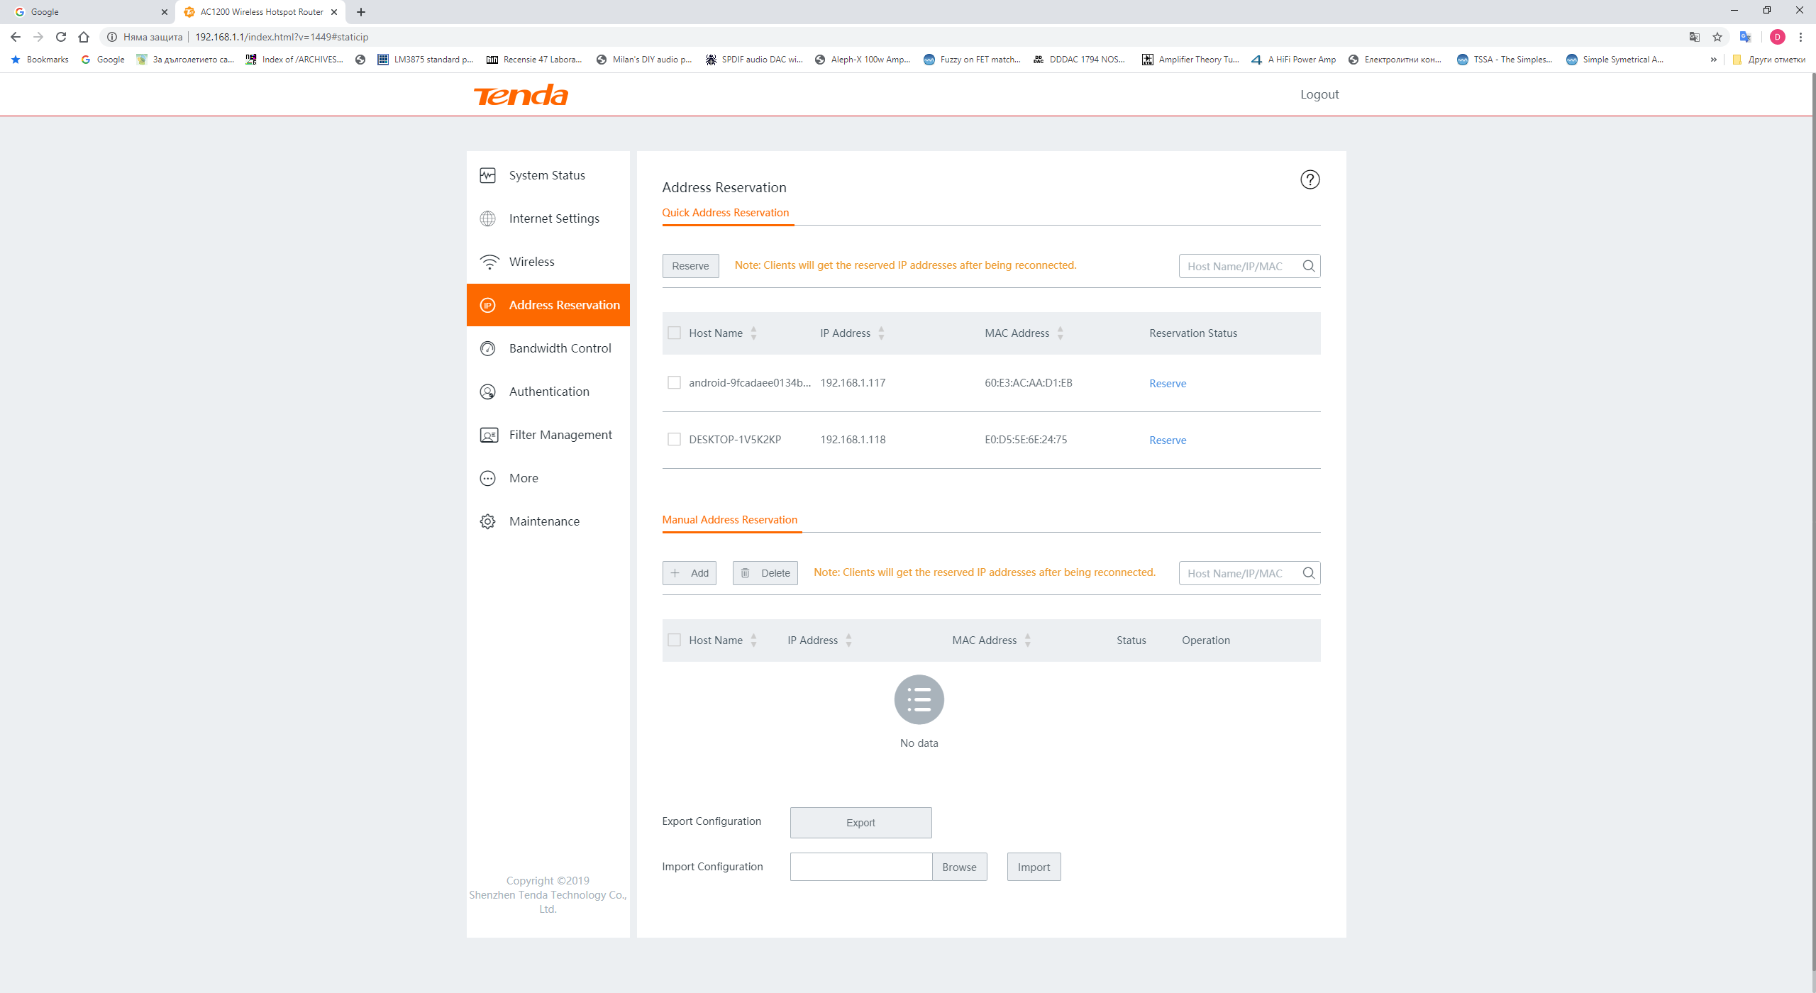Go to Wireless settings page
Image resolution: width=1816 pixels, height=993 pixels.
548,262
